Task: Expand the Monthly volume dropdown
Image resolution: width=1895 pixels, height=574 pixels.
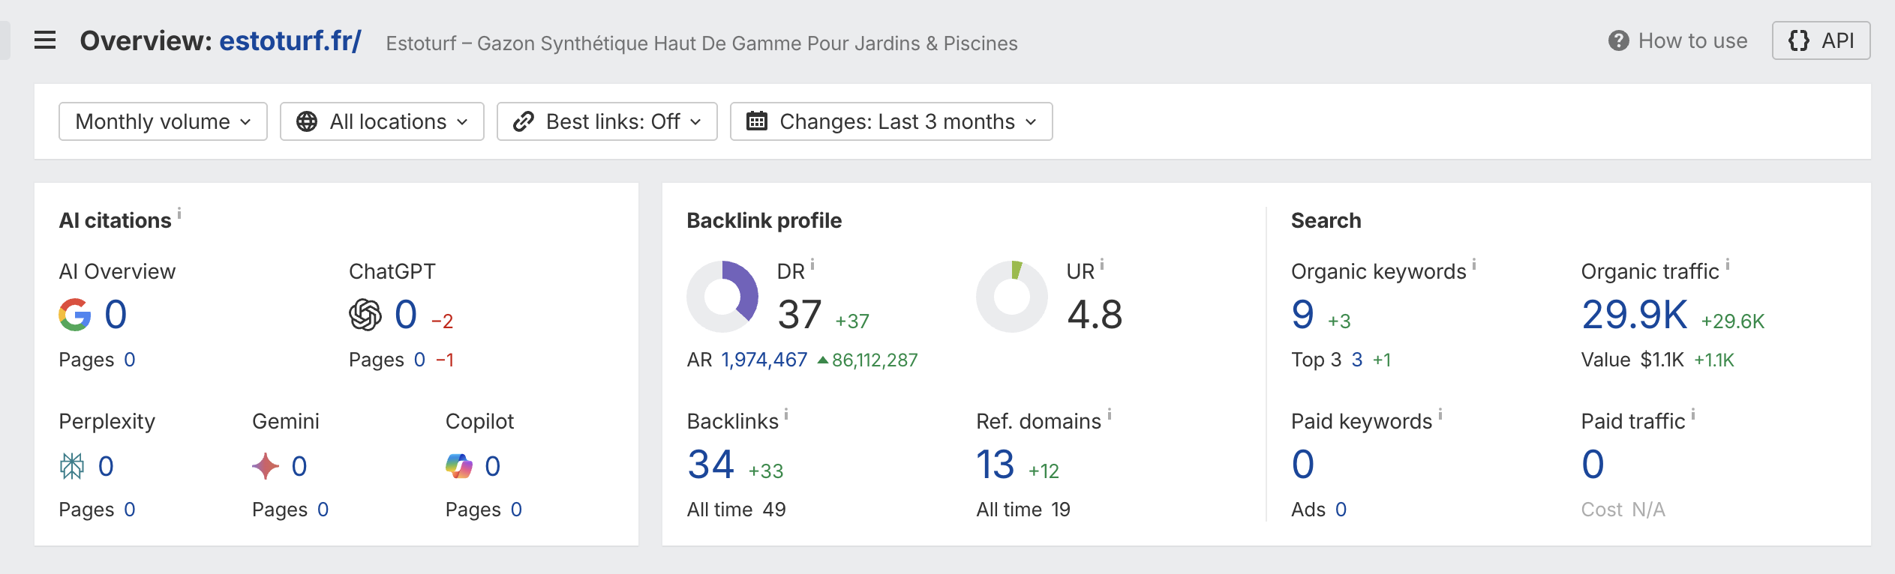Action: tap(163, 121)
